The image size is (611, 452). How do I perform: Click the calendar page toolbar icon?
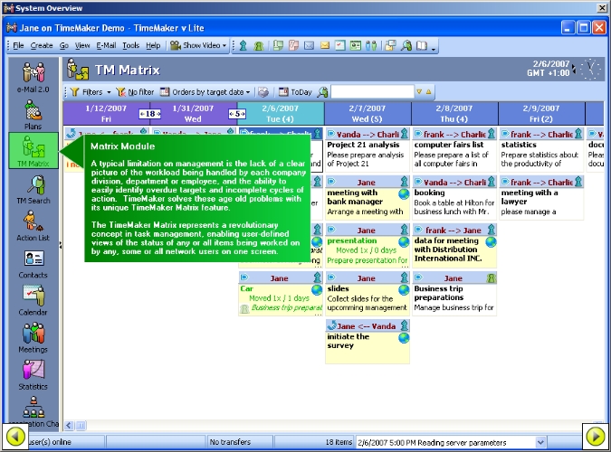[x=340, y=46]
